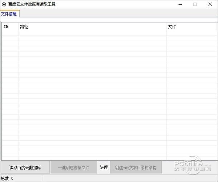Click the total count value 0
Viewport: 218px width, 182px height.
pyautogui.click(x=12, y=178)
